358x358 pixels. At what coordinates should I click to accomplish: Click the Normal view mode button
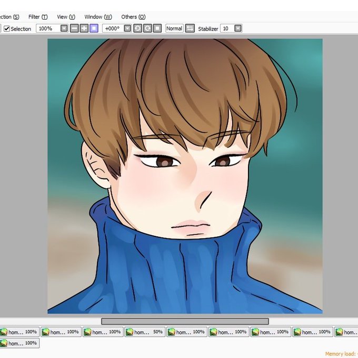click(x=174, y=28)
